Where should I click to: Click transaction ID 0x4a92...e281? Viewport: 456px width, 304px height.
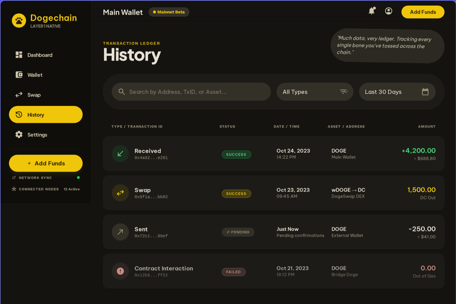pos(151,158)
